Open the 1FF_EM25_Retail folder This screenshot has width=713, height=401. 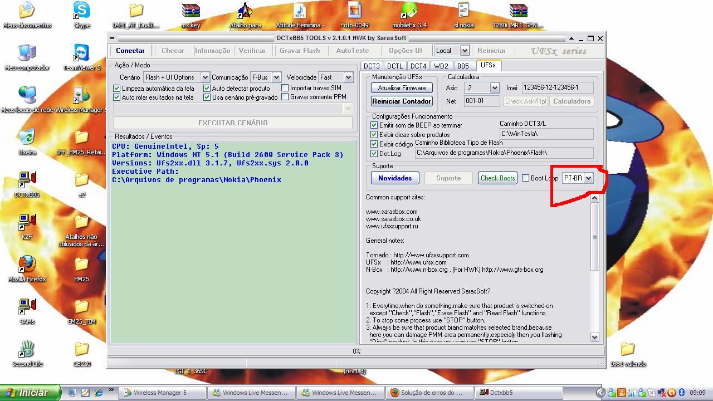[x=81, y=141]
